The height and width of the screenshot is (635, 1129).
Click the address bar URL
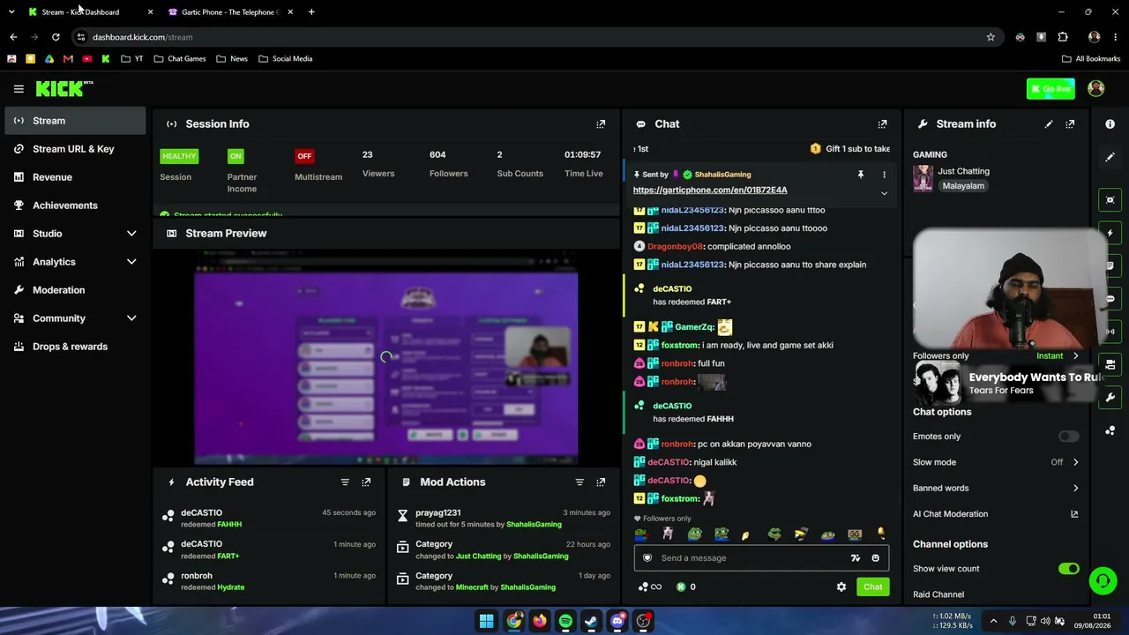142,37
